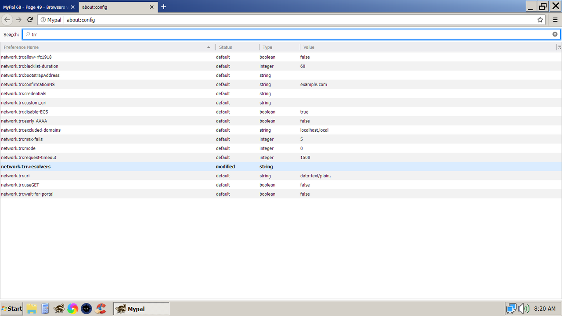Open File Explorer from the taskbar
The image size is (562, 316).
(x=31, y=309)
